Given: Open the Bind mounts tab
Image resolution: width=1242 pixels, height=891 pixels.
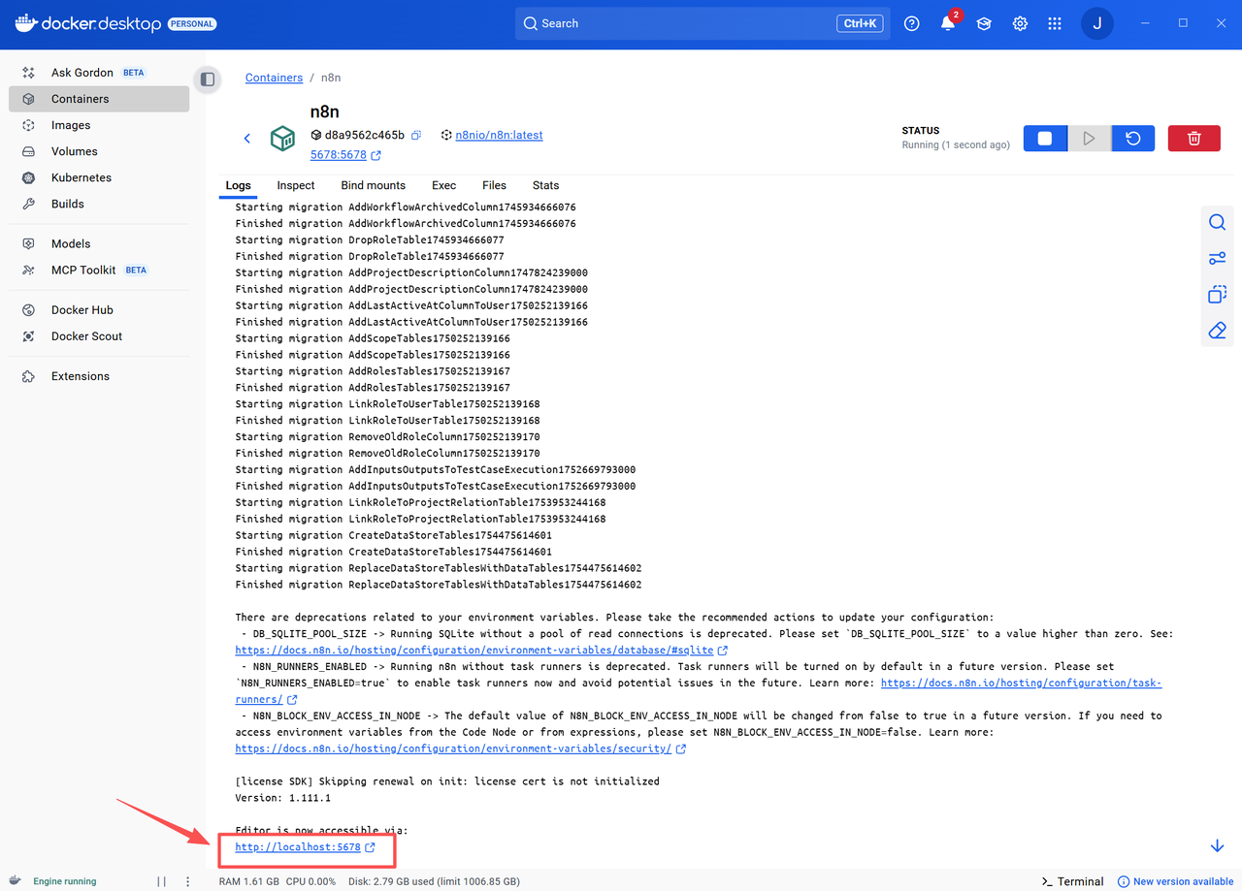Looking at the screenshot, I should (x=373, y=185).
